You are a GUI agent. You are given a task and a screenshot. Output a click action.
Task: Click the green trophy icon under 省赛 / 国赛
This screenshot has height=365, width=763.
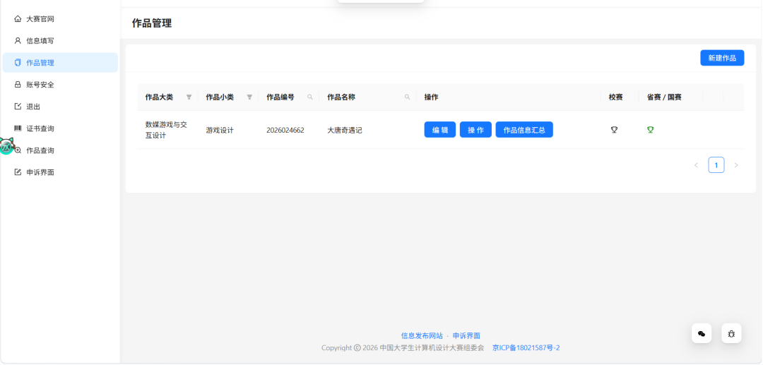coord(650,130)
